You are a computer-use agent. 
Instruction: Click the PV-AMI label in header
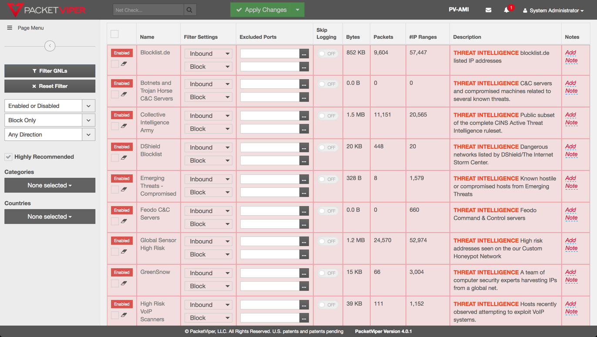coord(459,10)
